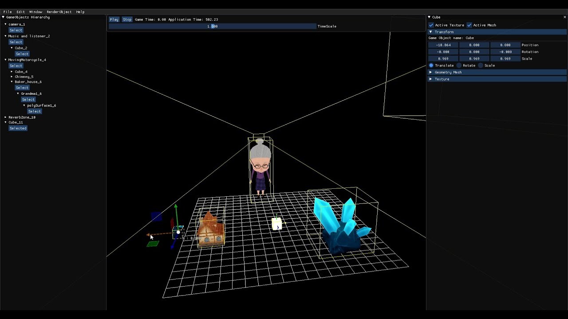Collapse the Transform section
This screenshot has height=319, width=568.
430,31
